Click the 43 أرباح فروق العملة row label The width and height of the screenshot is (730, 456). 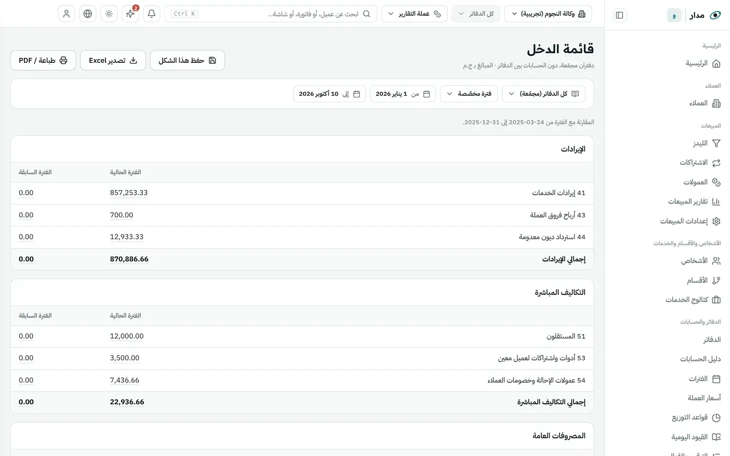click(558, 215)
